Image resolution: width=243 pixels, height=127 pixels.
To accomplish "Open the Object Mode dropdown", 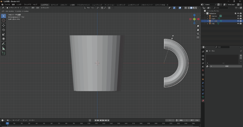I will (15, 8).
